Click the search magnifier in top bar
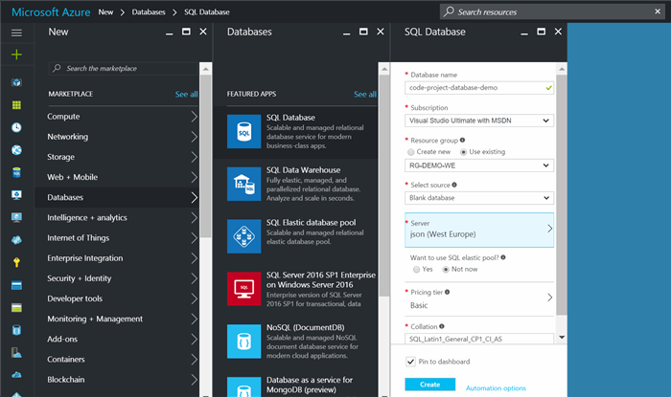Screen dimensions: 671x397 coord(449,11)
